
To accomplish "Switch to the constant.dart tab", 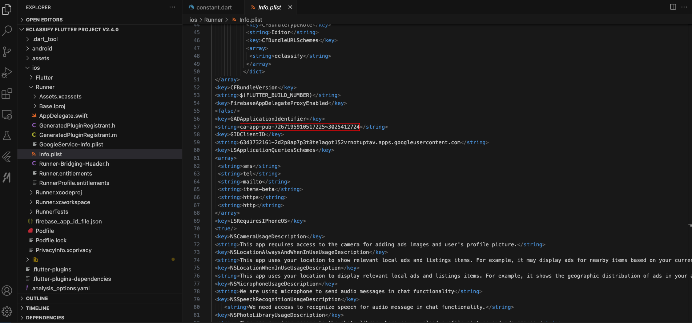I will [210, 7].
